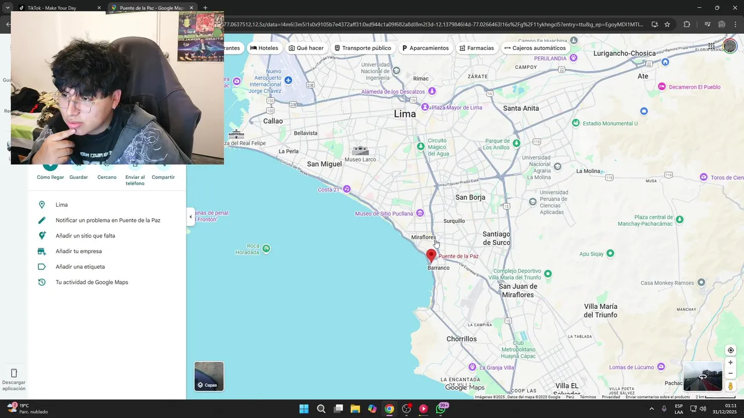Click the red Puente de la Paz map pin
744x418 pixels.
(431, 256)
